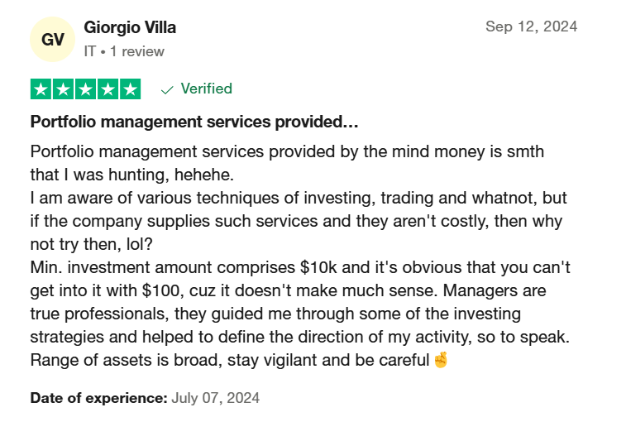Click the Verified label text
This screenshot has width=626, height=441.
pyautogui.click(x=207, y=89)
